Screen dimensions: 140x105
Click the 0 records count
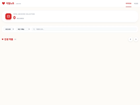point(14,18)
